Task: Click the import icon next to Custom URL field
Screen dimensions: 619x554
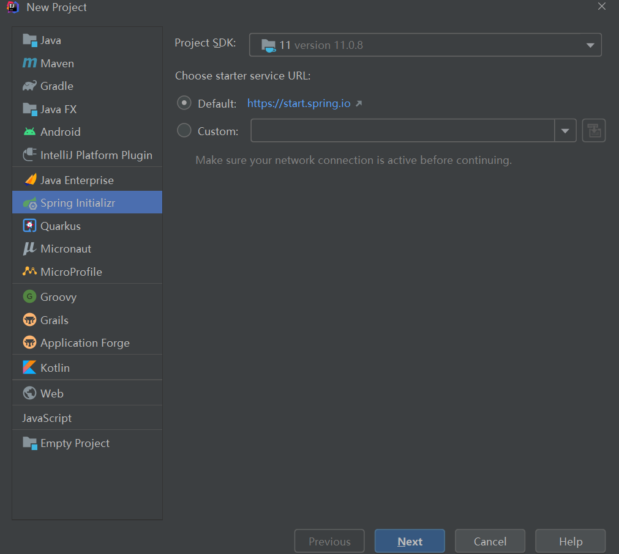Action: 594,130
